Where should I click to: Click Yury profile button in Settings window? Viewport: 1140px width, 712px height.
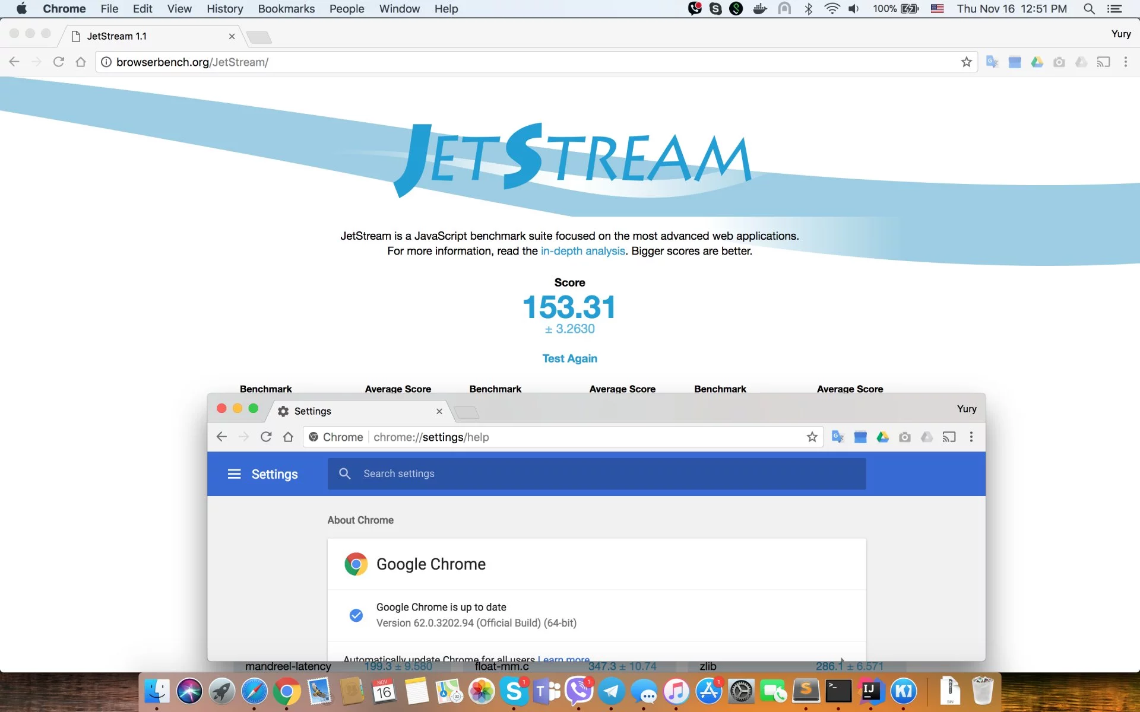click(x=967, y=409)
